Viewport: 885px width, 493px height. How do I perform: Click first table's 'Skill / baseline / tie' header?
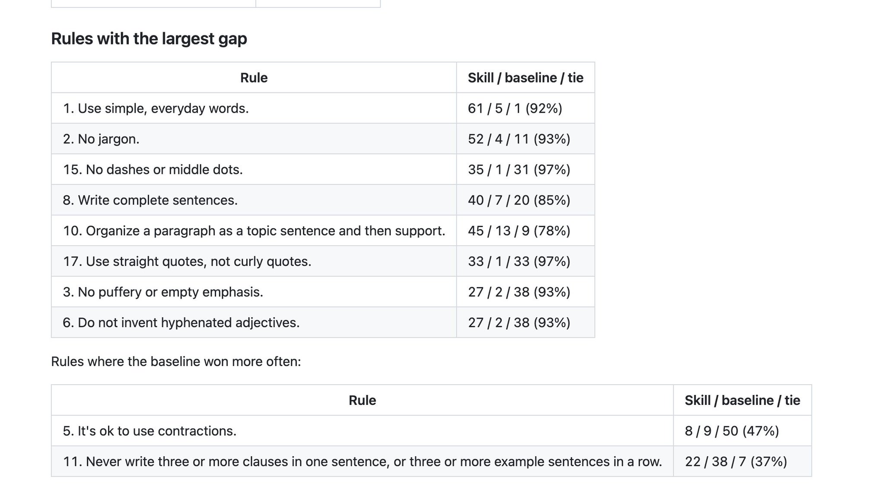525,78
